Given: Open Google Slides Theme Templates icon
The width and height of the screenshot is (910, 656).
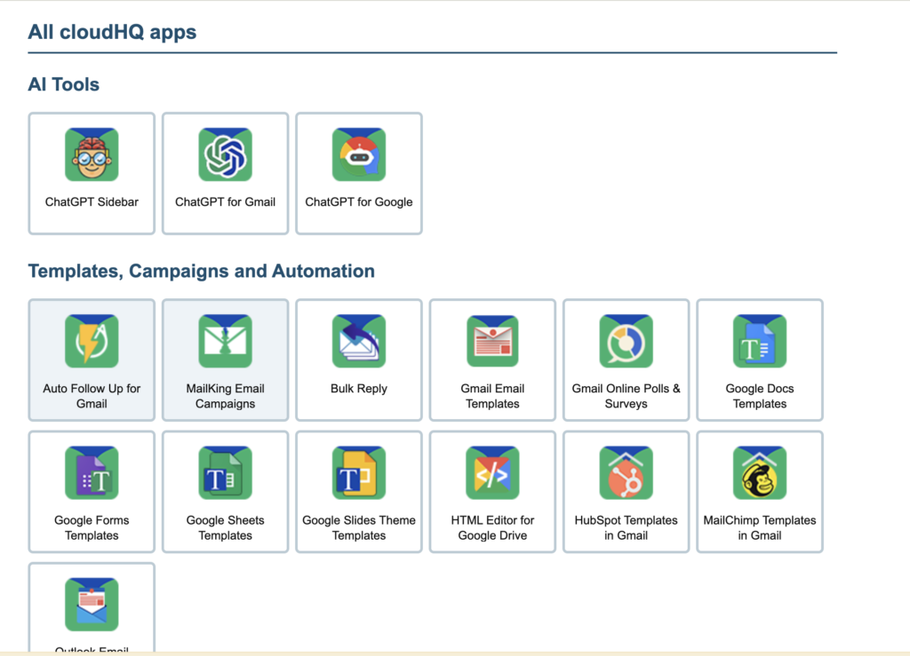Looking at the screenshot, I should tap(359, 473).
